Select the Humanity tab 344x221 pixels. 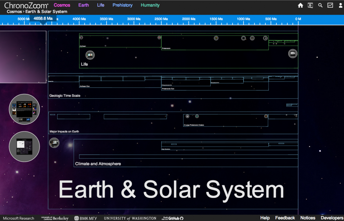click(150, 5)
